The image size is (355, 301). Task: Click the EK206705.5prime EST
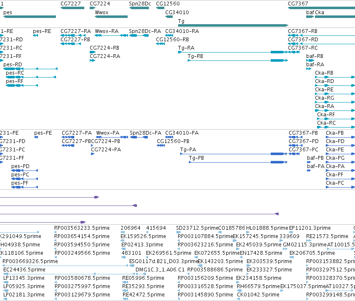(292, 257)
